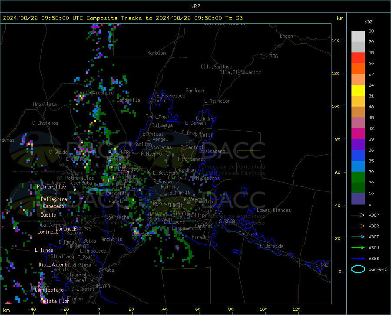Click the 'Lomas_Blancas' map label

click(274, 210)
